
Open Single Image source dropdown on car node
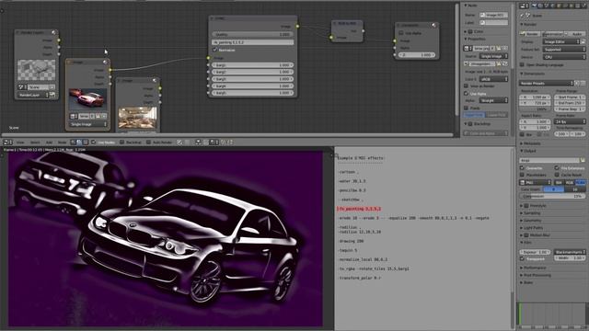pos(88,124)
